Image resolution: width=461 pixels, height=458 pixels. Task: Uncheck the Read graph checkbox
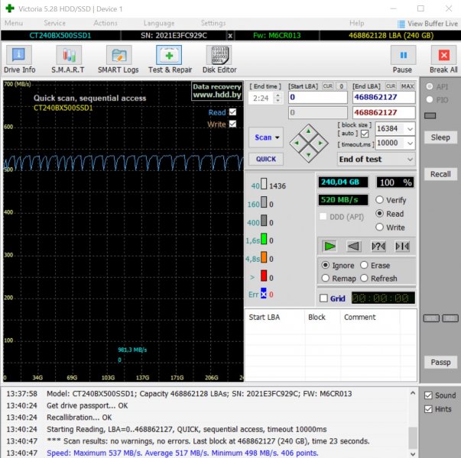coord(232,112)
